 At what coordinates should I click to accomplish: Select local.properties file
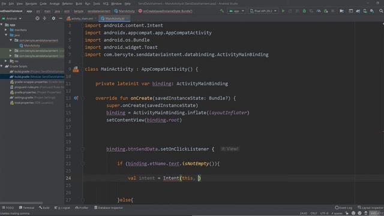click(x=31, y=103)
